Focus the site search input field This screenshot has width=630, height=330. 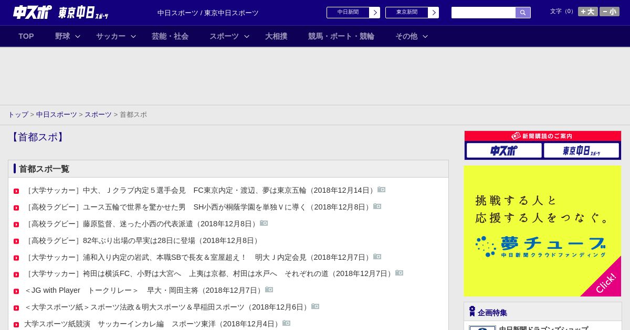pyautogui.click(x=484, y=13)
